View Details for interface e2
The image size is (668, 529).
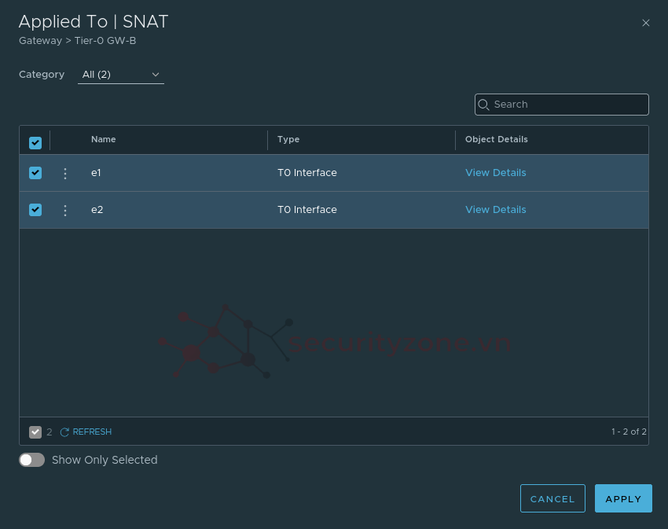pyautogui.click(x=495, y=210)
